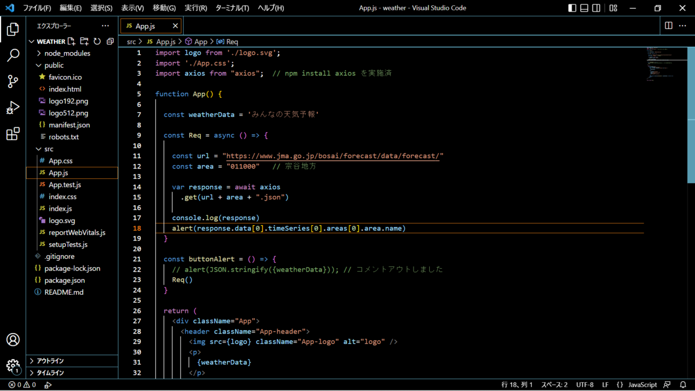Viewport: 695px width, 391px height.
Task: Collapse the public folder
Action: point(72,65)
